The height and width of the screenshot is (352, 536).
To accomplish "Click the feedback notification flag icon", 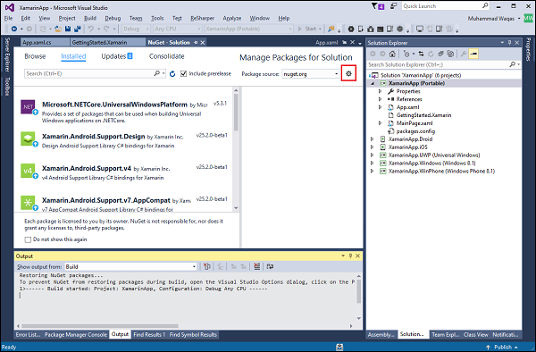I will (x=378, y=6).
